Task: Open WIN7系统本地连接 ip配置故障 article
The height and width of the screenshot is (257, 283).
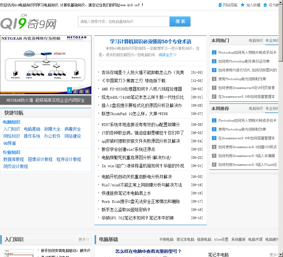Action: tap(141, 125)
